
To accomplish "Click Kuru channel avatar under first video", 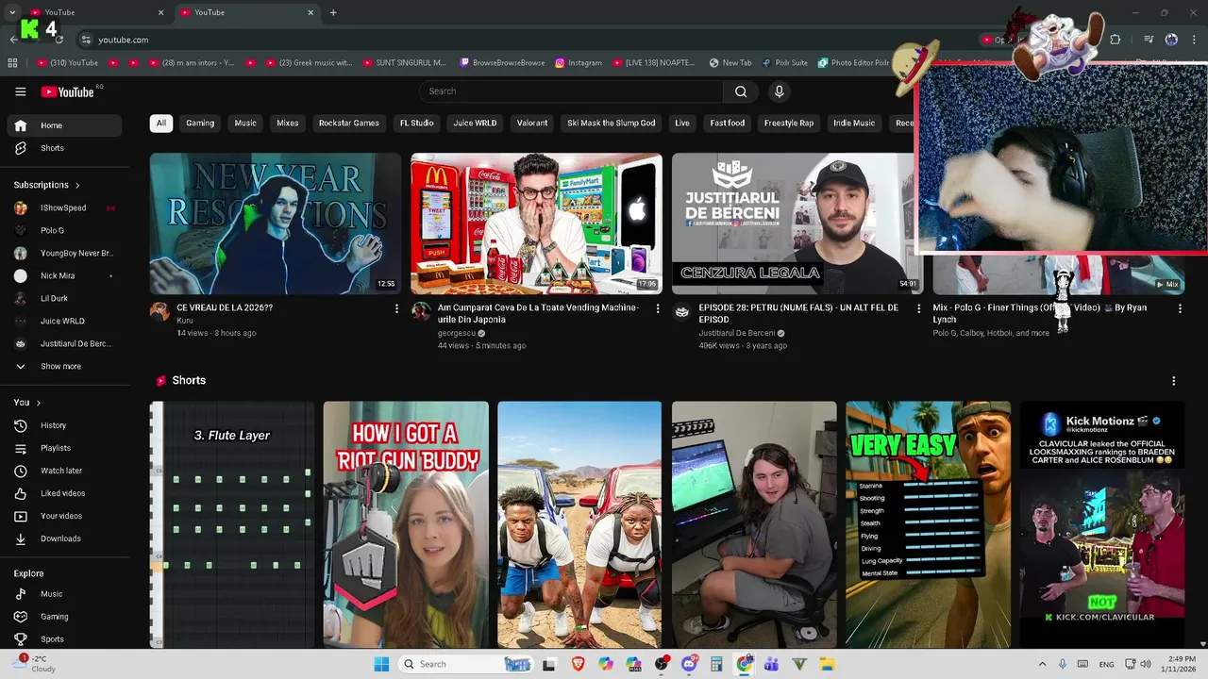I will (159, 312).
